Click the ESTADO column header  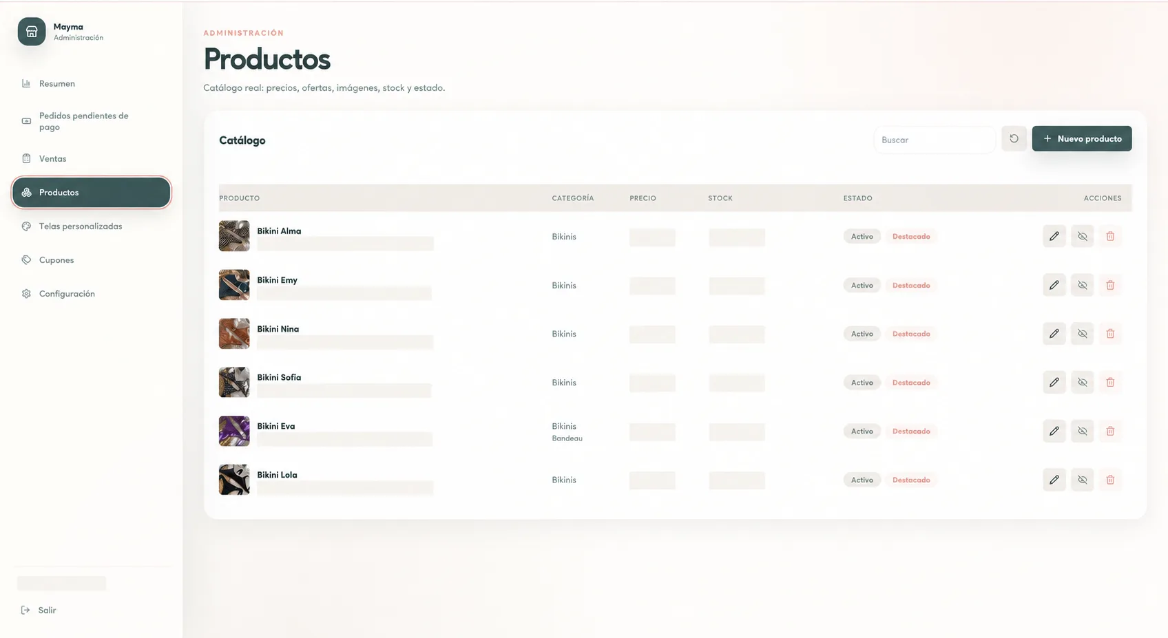pos(857,198)
